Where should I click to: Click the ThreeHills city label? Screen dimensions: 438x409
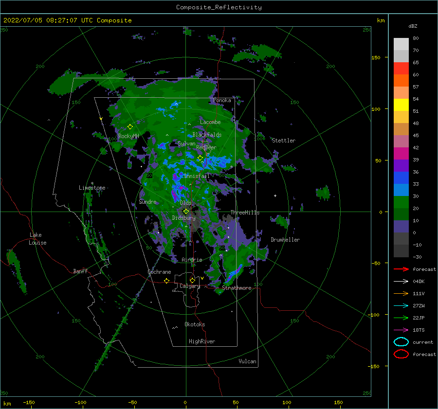tap(245, 213)
